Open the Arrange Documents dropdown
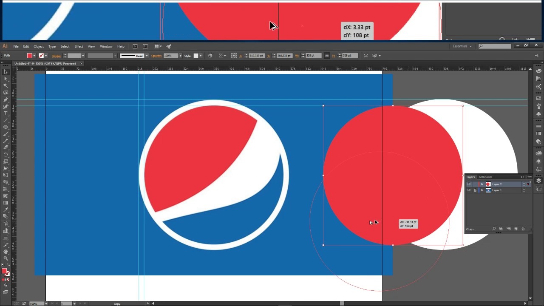The image size is (544, 306). coord(158,46)
